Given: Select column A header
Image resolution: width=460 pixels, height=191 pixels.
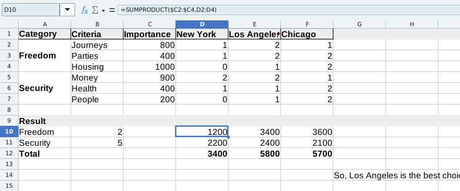Looking at the screenshot, I should point(45,24).
